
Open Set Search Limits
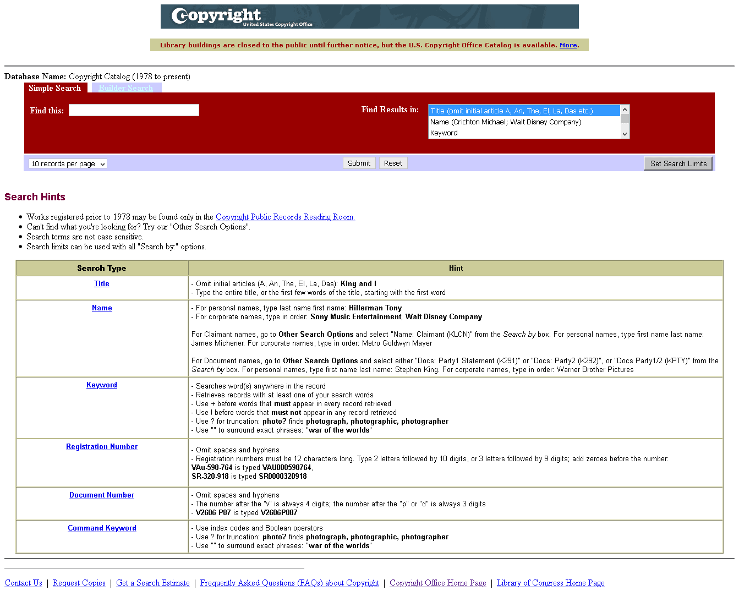678,163
